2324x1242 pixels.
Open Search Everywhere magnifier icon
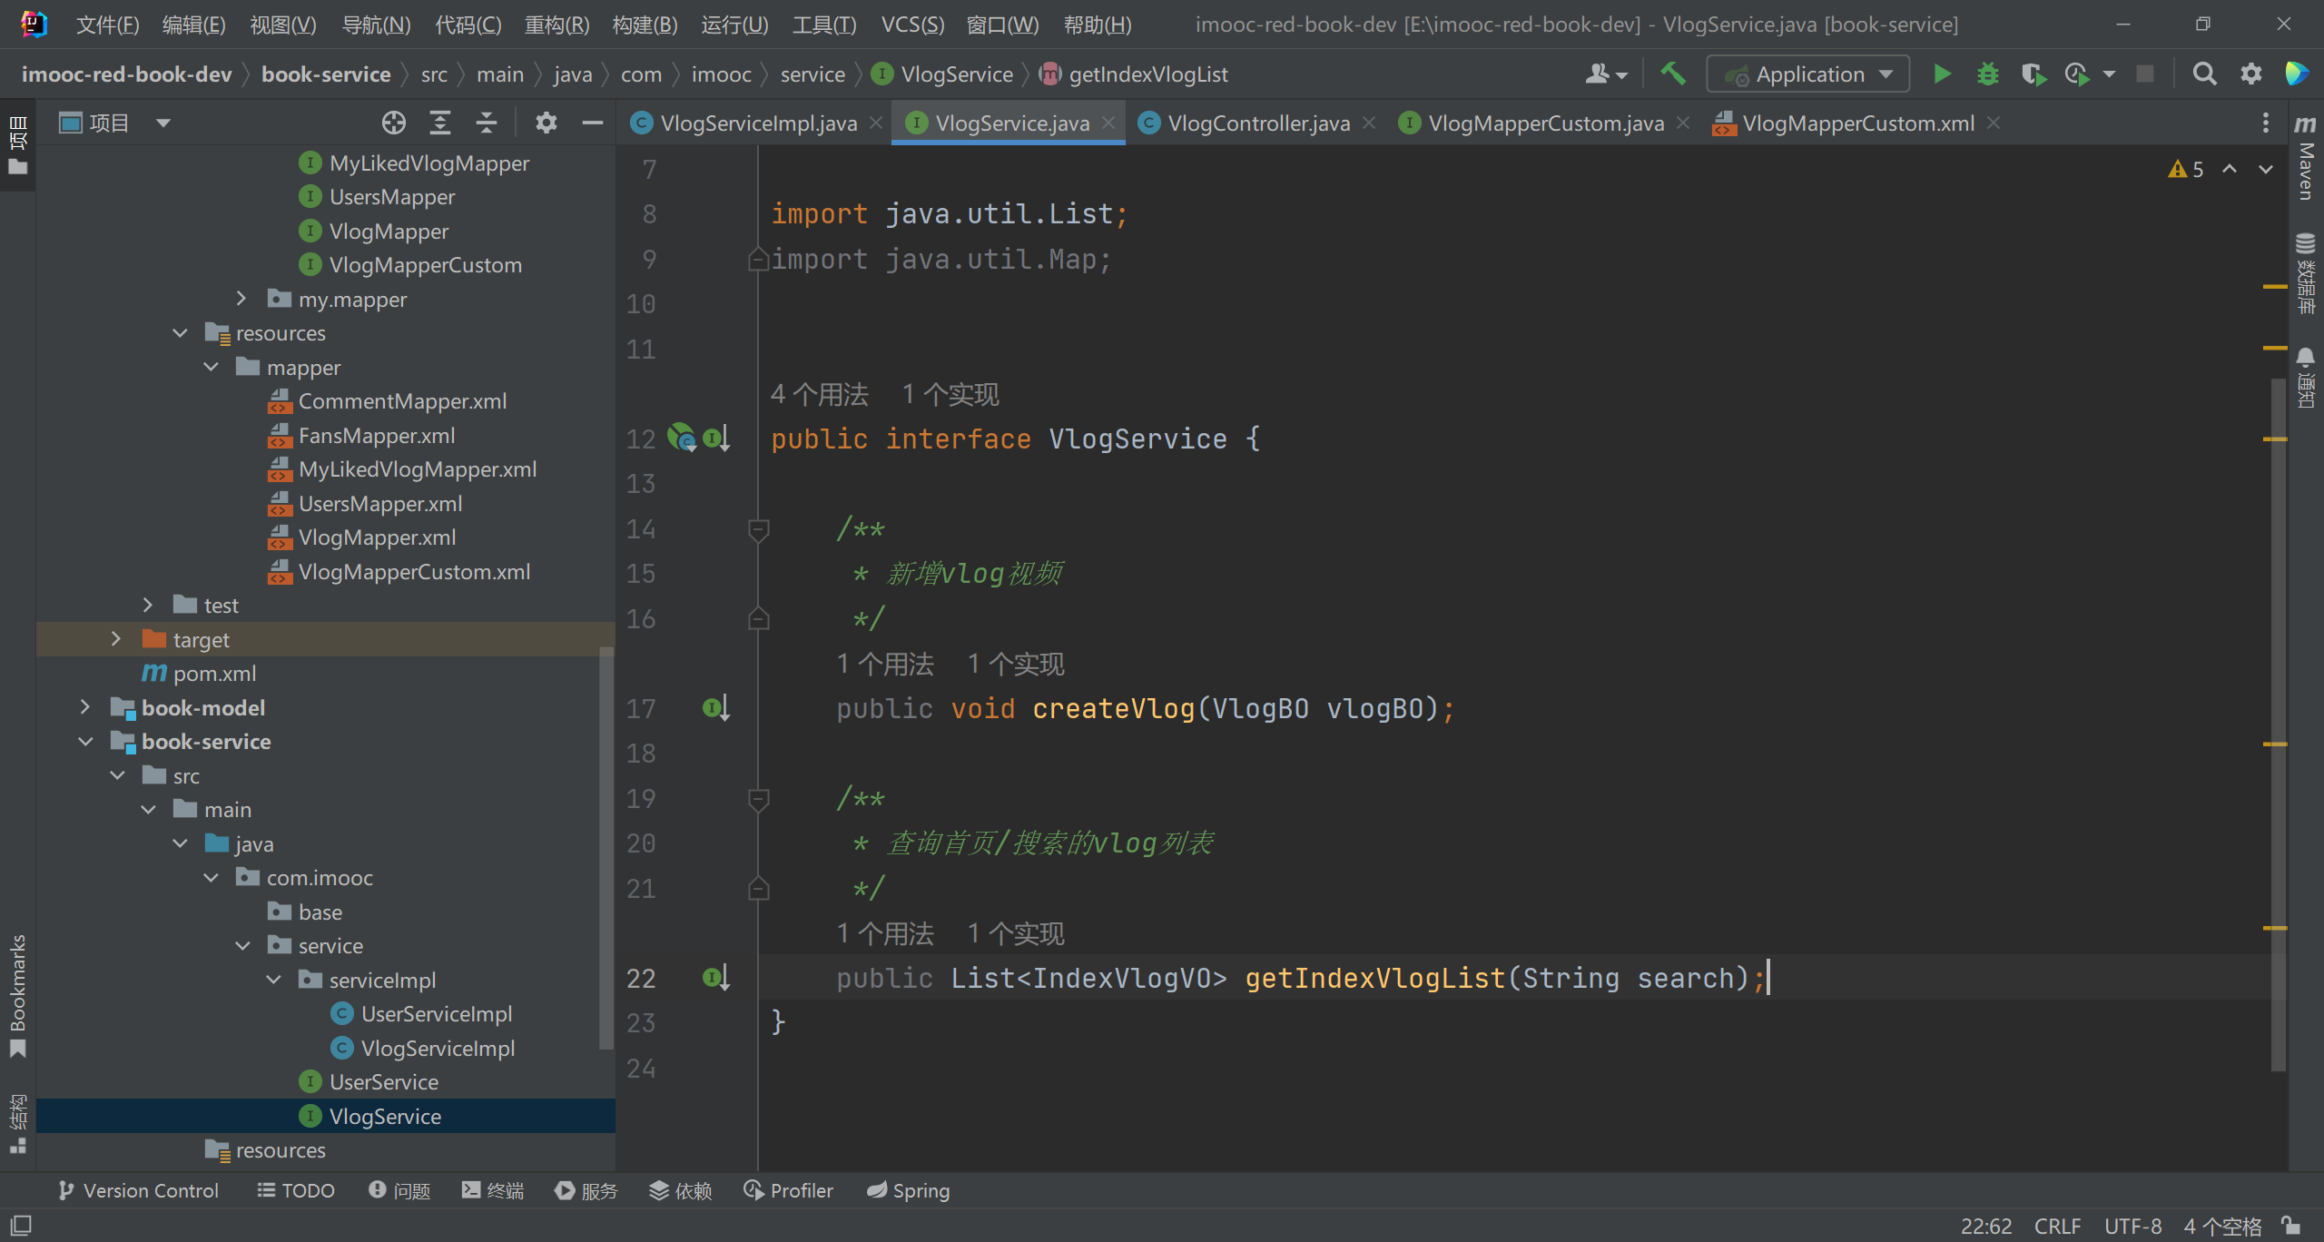(x=2204, y=74)
